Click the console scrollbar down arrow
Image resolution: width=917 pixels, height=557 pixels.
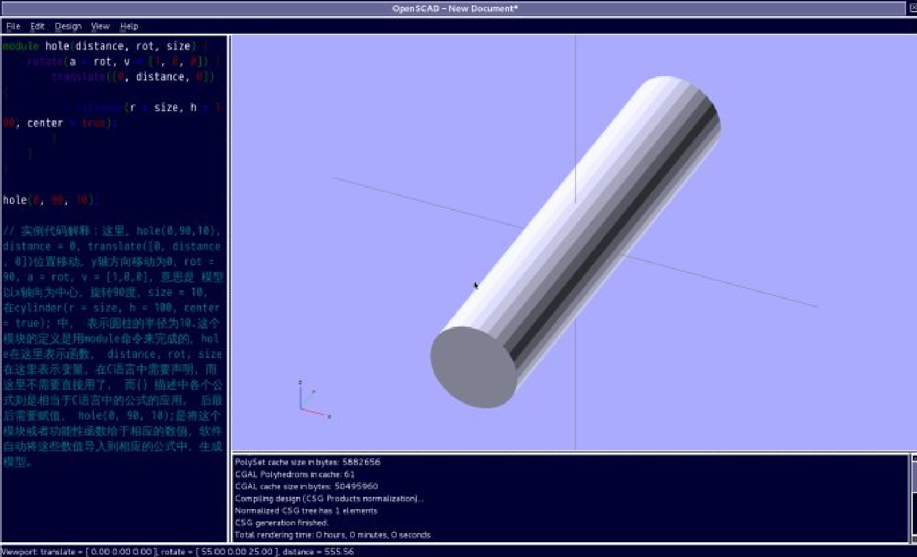(914, 539)
